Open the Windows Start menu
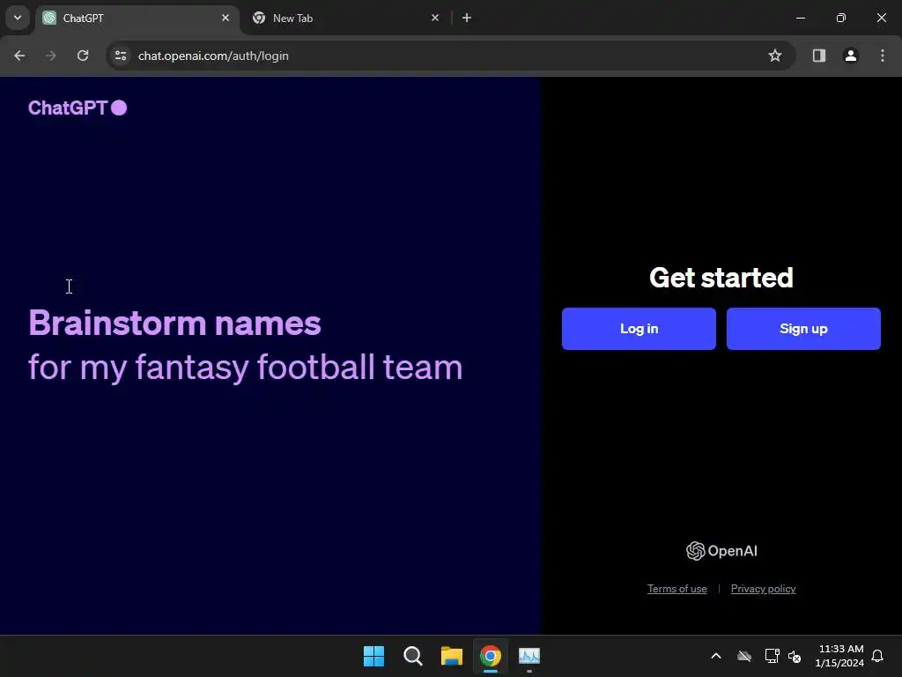This screenshot has height=677, width=902. point(373,656)
